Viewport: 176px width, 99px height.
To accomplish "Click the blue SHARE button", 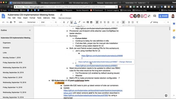I will pyautogui.click(x=163, y=16).
